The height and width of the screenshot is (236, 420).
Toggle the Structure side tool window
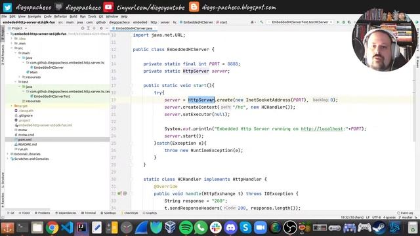pos(3,180)
